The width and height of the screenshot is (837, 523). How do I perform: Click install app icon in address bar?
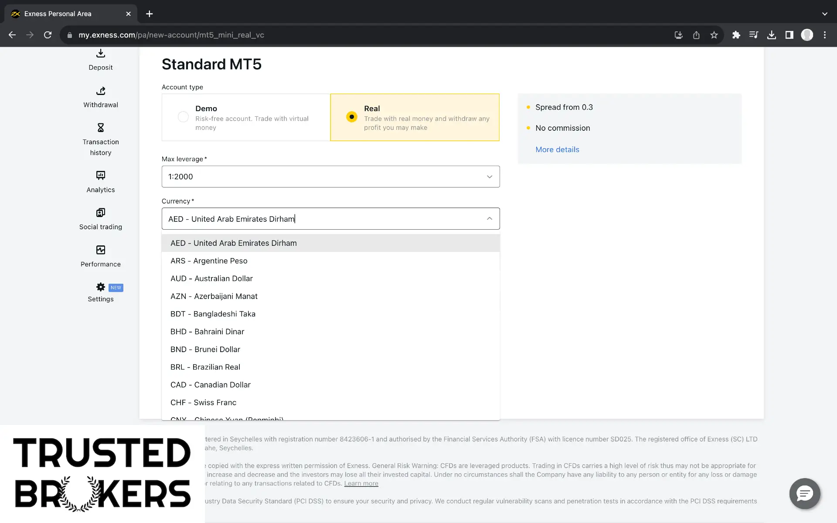(679, 35)
